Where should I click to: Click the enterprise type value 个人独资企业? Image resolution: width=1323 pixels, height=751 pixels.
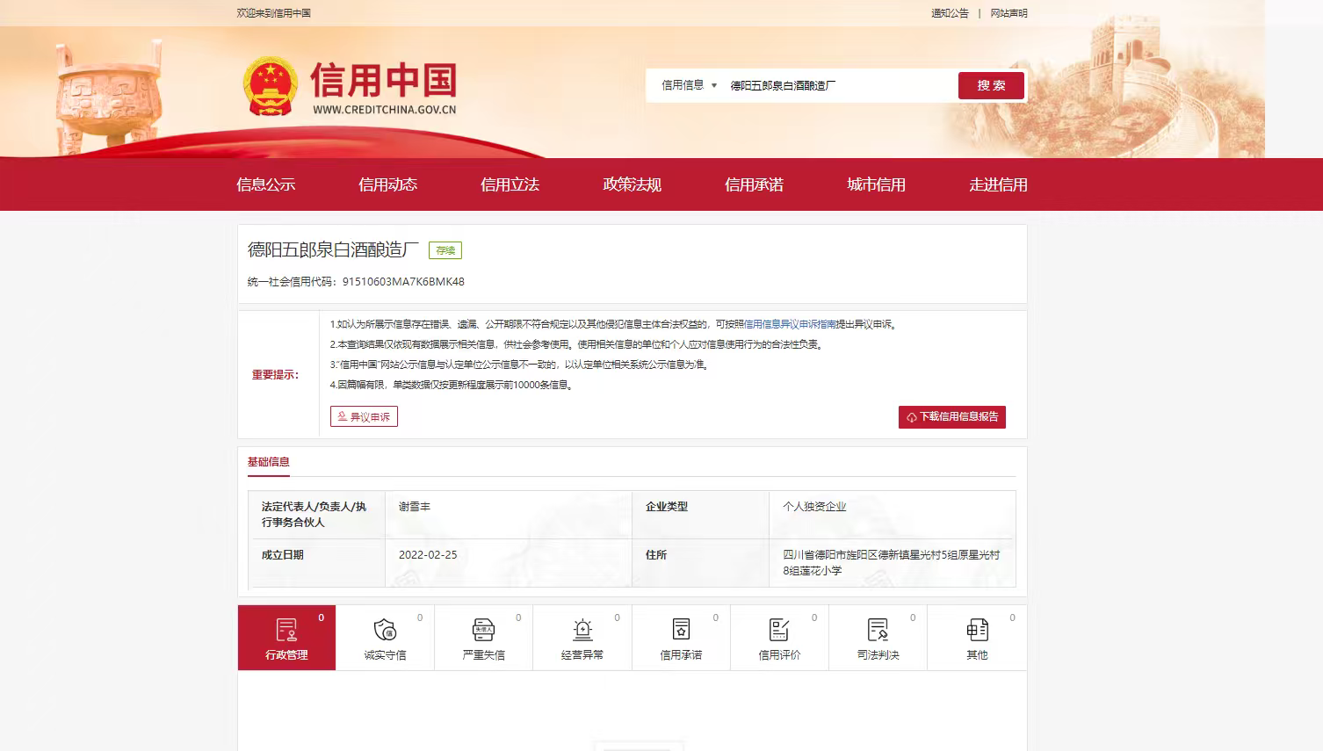point(814,507)
